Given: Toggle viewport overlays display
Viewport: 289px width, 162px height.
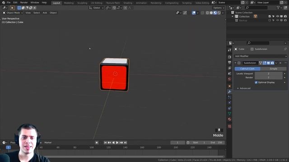Looking at the screenshot, I should [x=194, y=13].
